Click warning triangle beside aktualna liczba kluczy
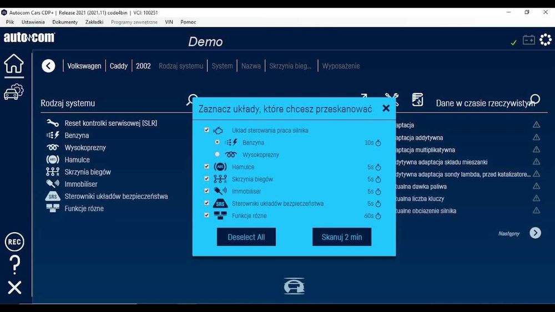This screenshot has height=312, width=555. (x=536, y=198)
